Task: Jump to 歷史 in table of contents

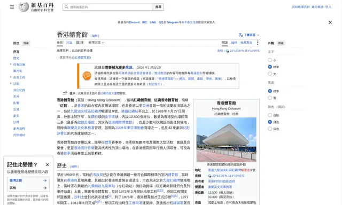Action: 16,58
